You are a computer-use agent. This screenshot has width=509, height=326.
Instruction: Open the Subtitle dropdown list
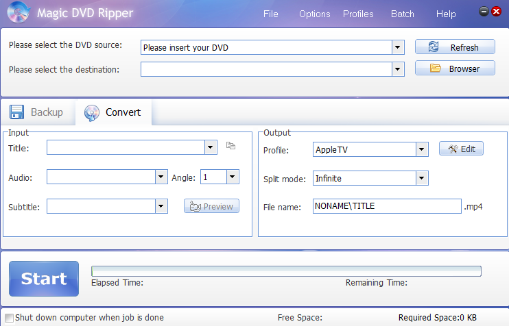[161, 206]
